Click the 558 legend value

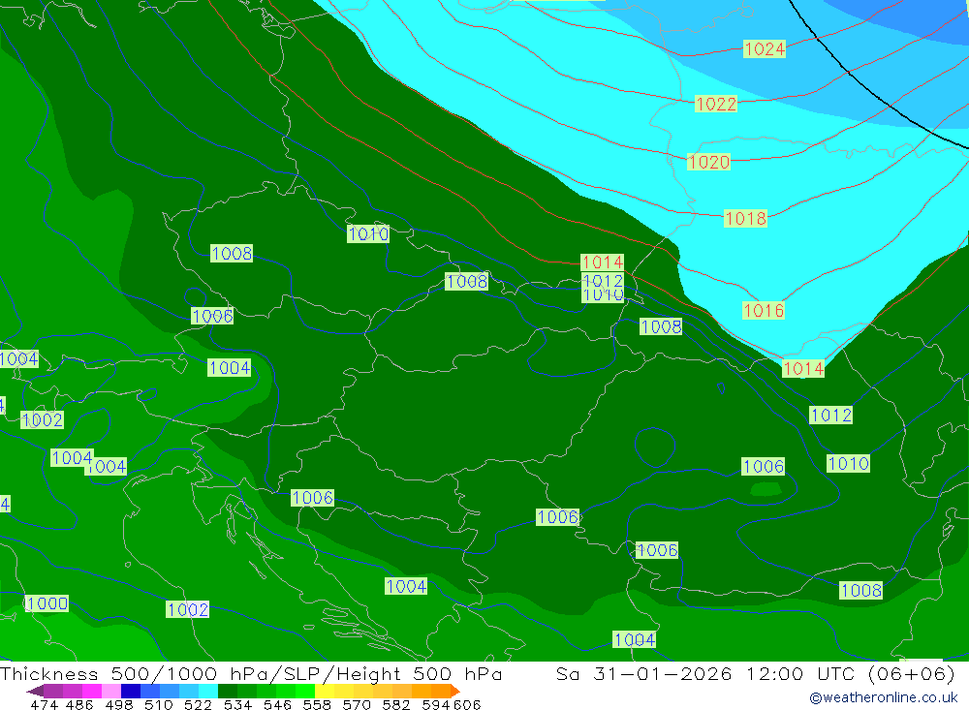pos(317,704)
